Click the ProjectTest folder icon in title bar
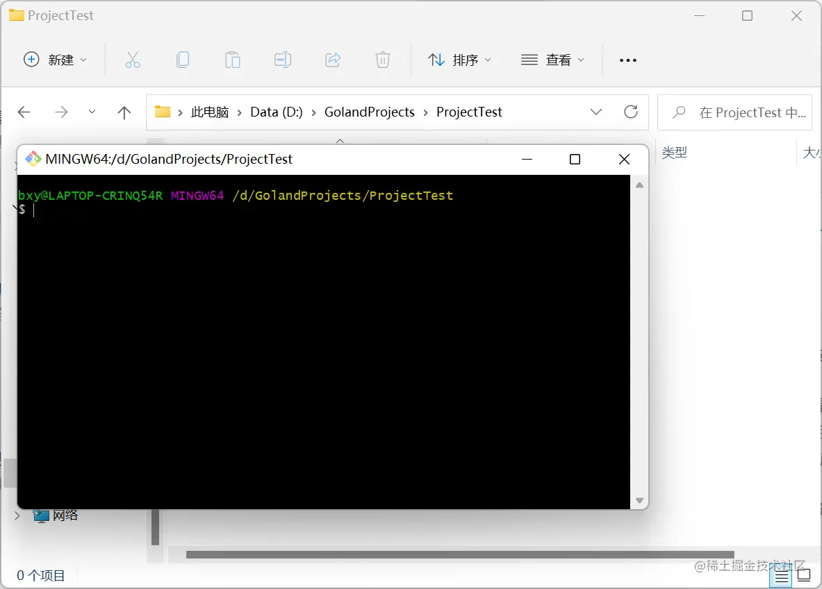 pos(16,15)
